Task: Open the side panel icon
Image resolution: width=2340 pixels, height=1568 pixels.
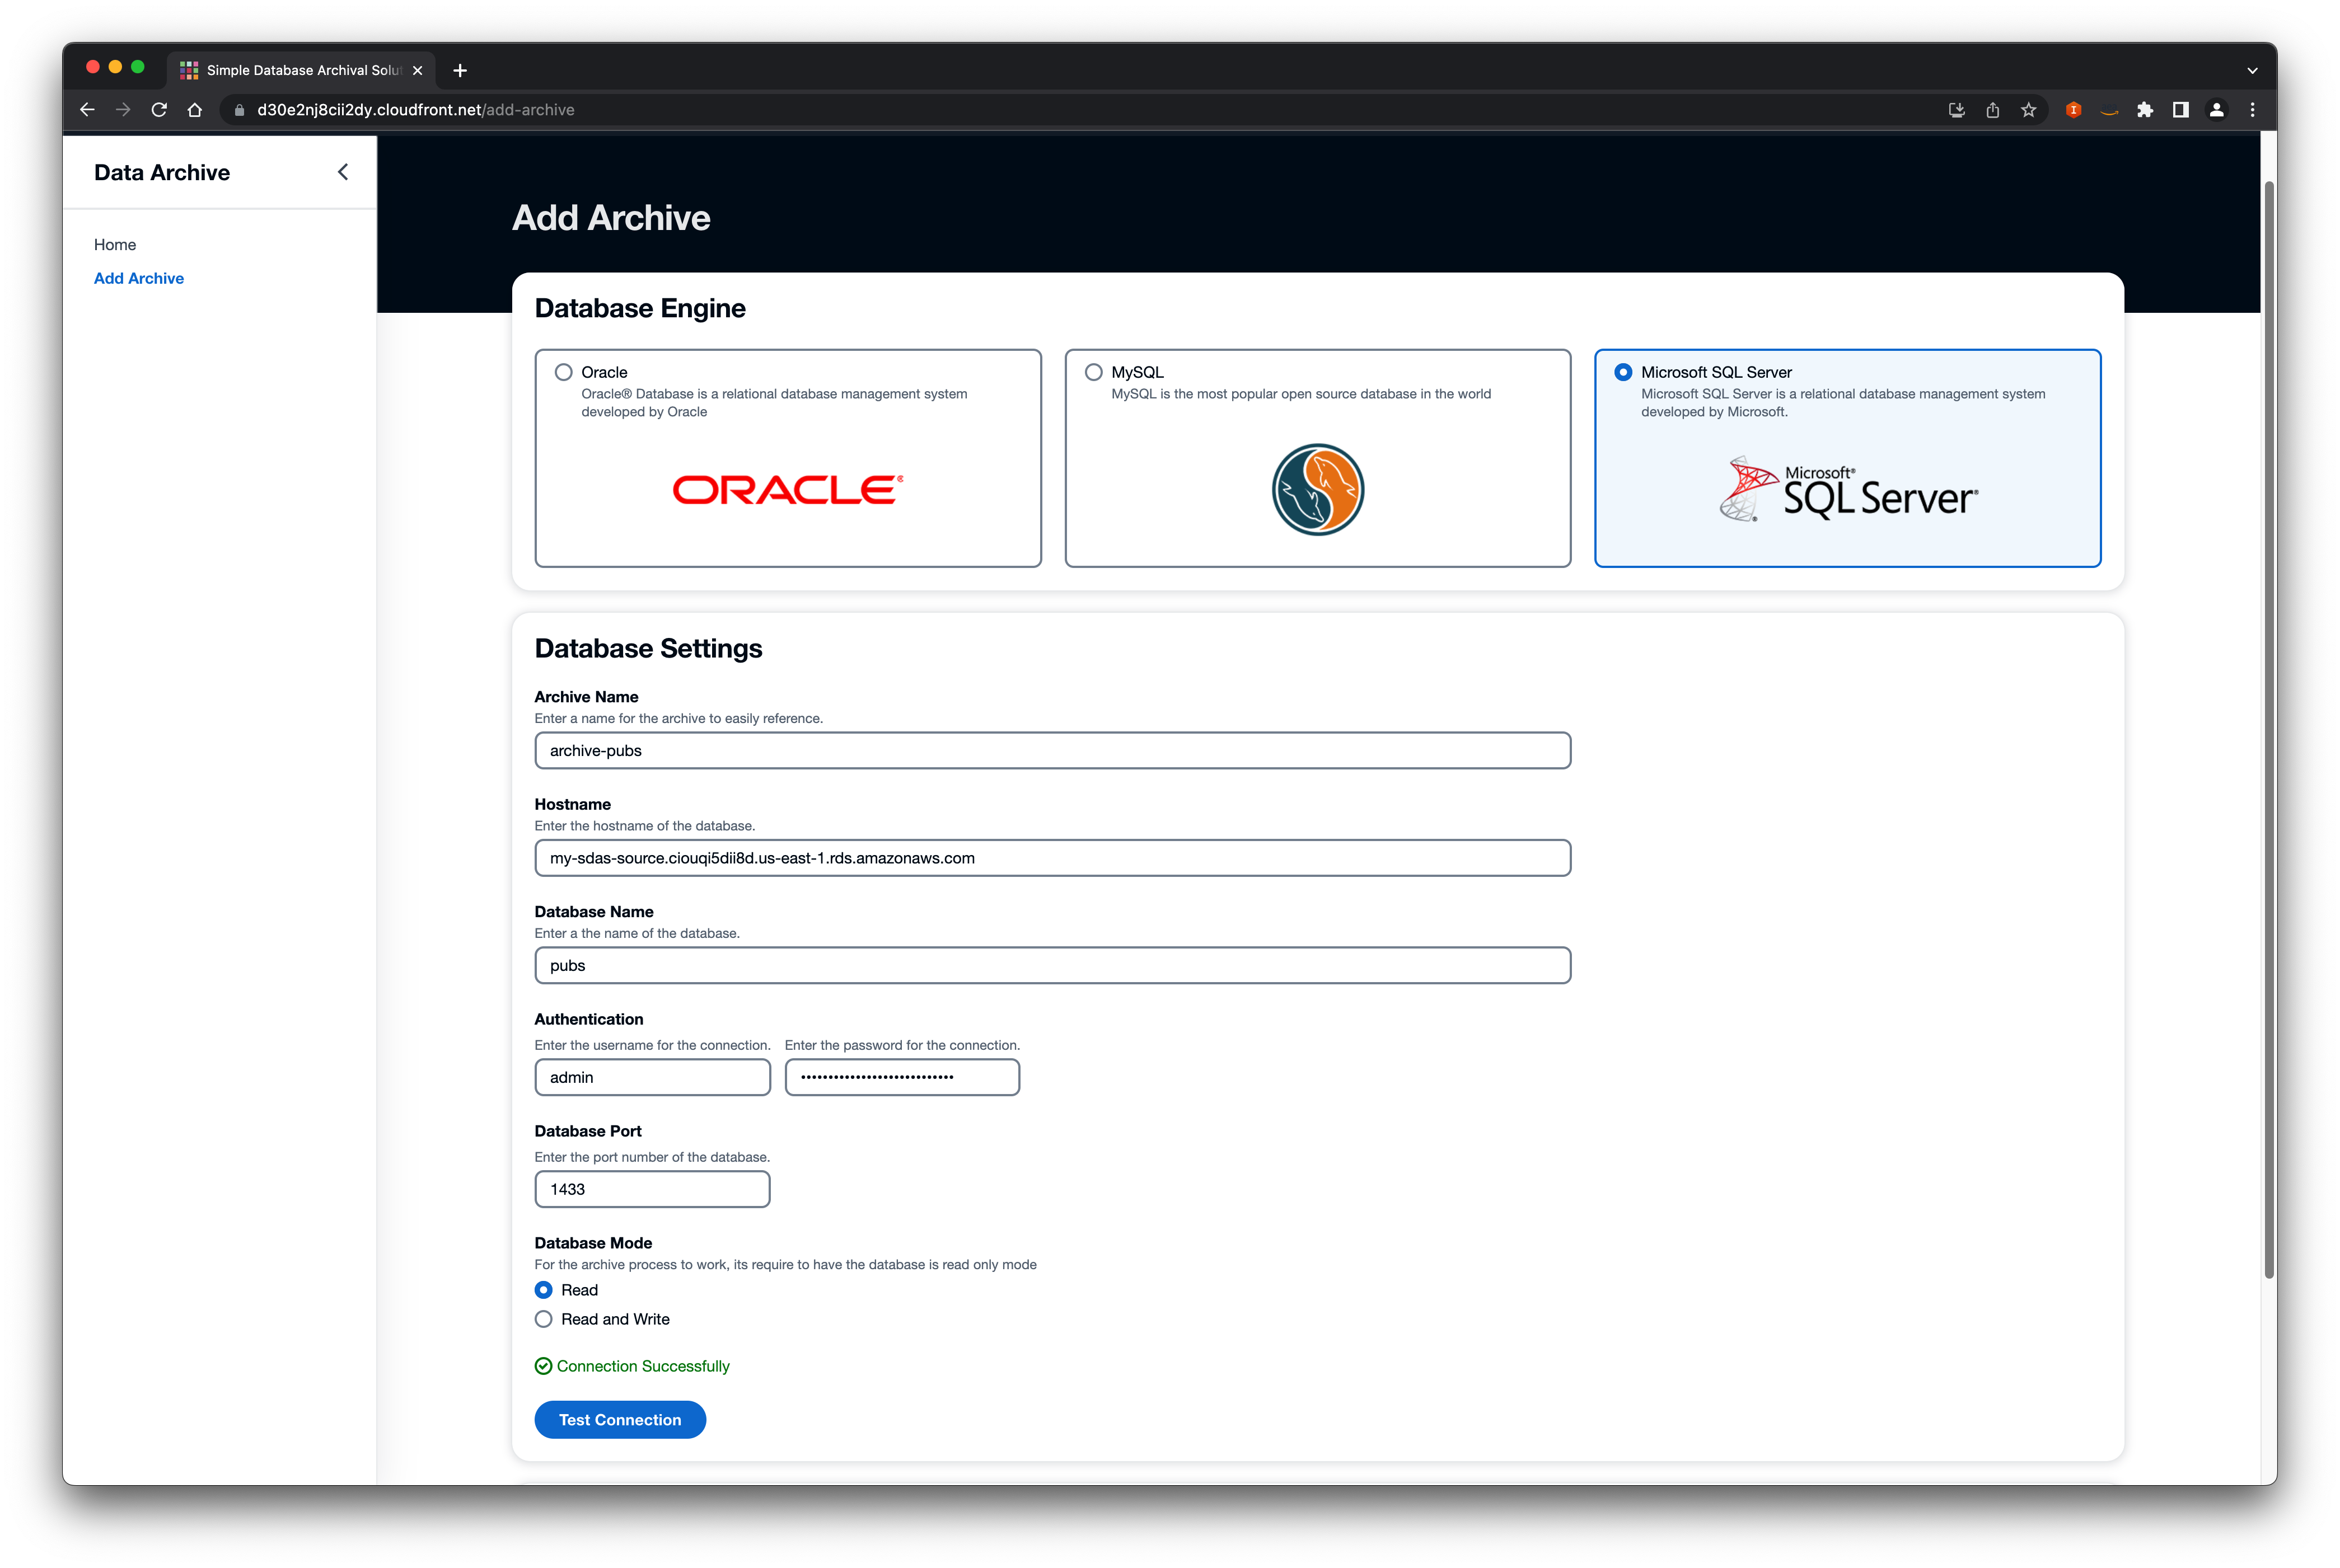Action: (2180, 110)
